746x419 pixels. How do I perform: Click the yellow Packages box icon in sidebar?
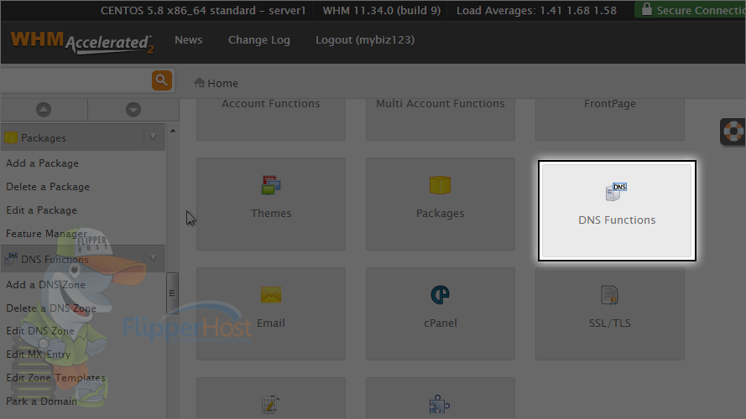click(10, 137)
